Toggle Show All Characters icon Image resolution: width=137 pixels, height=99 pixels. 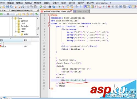coord(81,7)
